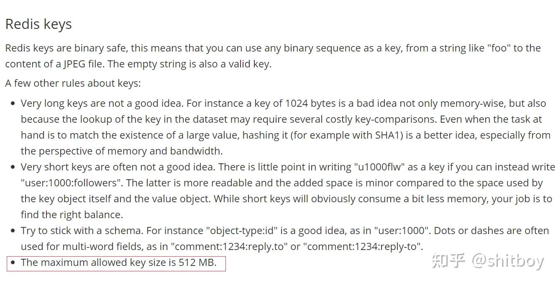Click "A few other rules about keys:" line
Image resolution: width=558 pixels, height=286 pixels.
click(x=73, y=83)
